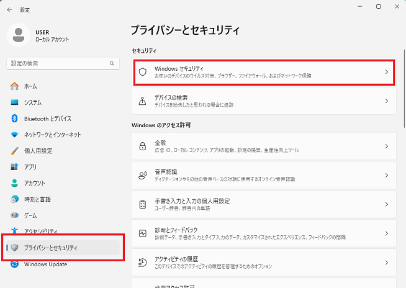406x288 pixels.
Task: Open ネットワークとインターネット settings
Action: tap(52, 135)
